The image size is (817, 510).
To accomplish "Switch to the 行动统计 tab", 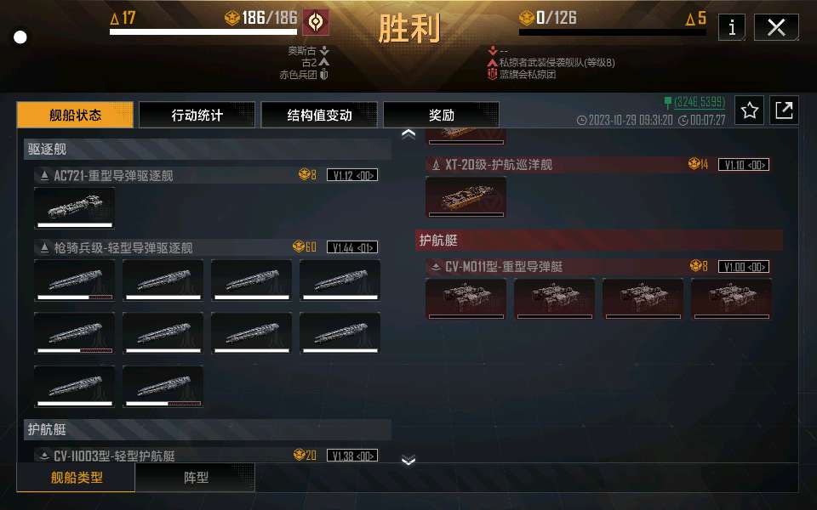I will click(x=197, y=115).
